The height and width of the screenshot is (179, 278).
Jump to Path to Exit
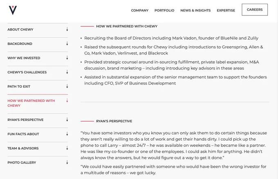tap(19, 87)
